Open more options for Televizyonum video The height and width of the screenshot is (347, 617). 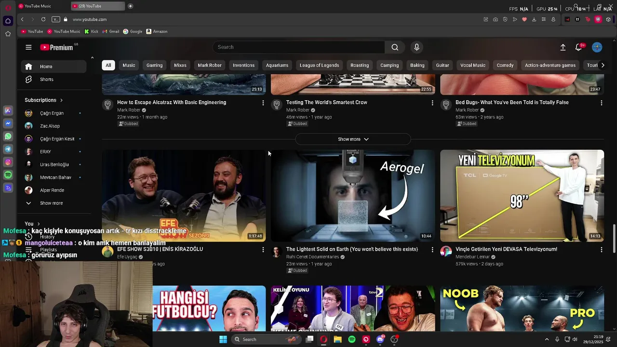(601, 250)
